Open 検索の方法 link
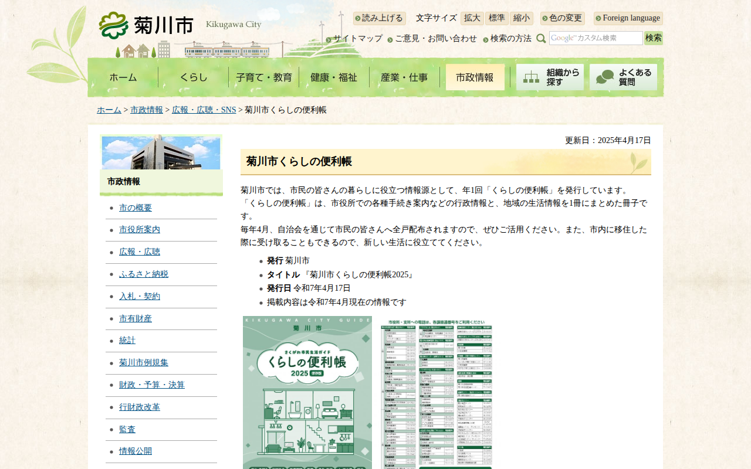 click(511, 39)
